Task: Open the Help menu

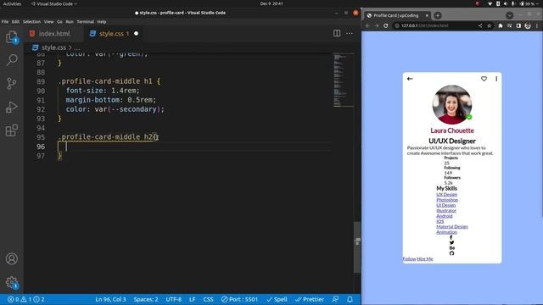Action: (x=102, y=21)
